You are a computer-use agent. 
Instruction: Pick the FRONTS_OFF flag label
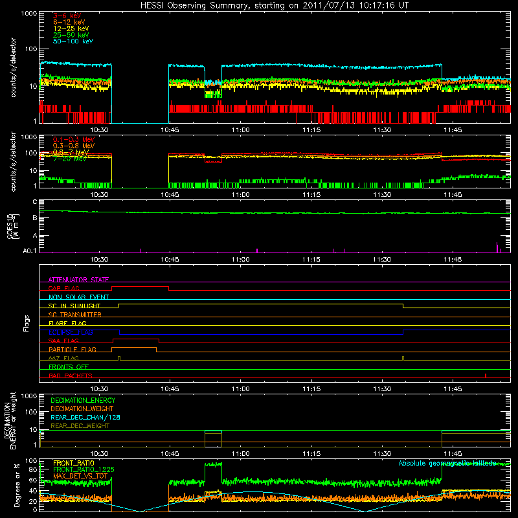[x=69, y=366]
